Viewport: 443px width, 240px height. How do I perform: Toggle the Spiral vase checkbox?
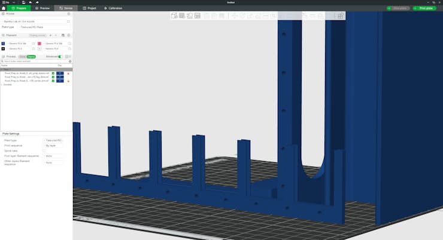click(x=44, y=150)
